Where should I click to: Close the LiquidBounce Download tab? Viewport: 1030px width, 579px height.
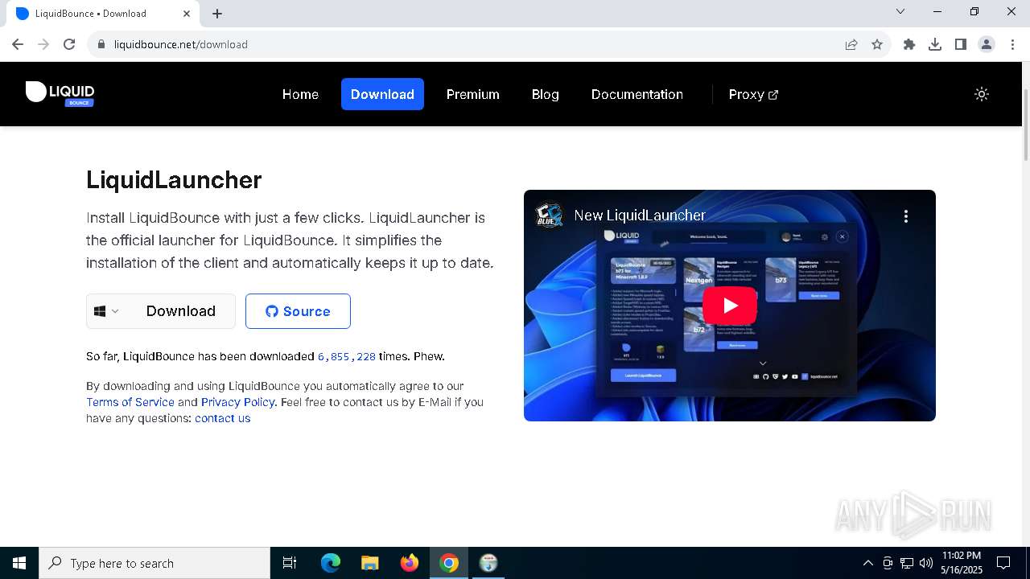[187, 14]
